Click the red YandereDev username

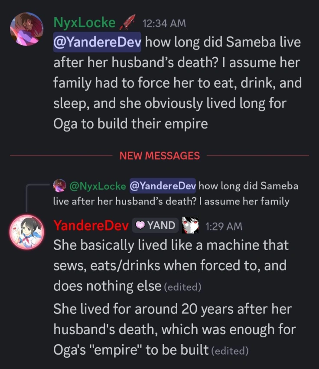click(x=91, y=225)
